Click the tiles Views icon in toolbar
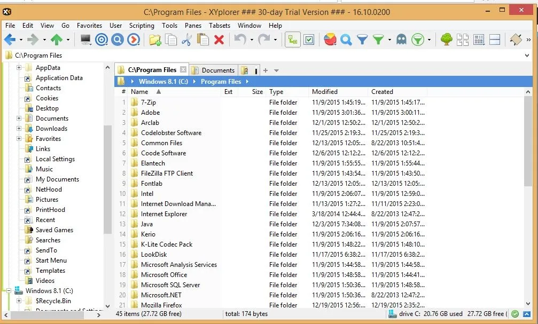Screen dimensions: 538x324 click(463, 40)
